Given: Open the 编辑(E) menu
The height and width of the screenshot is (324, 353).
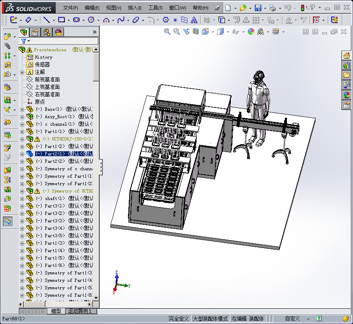Looking at the screenshot, I should 92,8.
